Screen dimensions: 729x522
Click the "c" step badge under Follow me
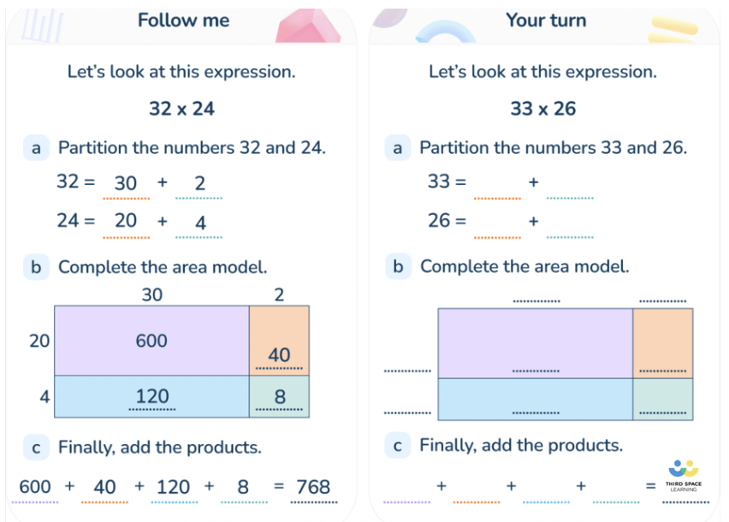(x=36, y=447)
